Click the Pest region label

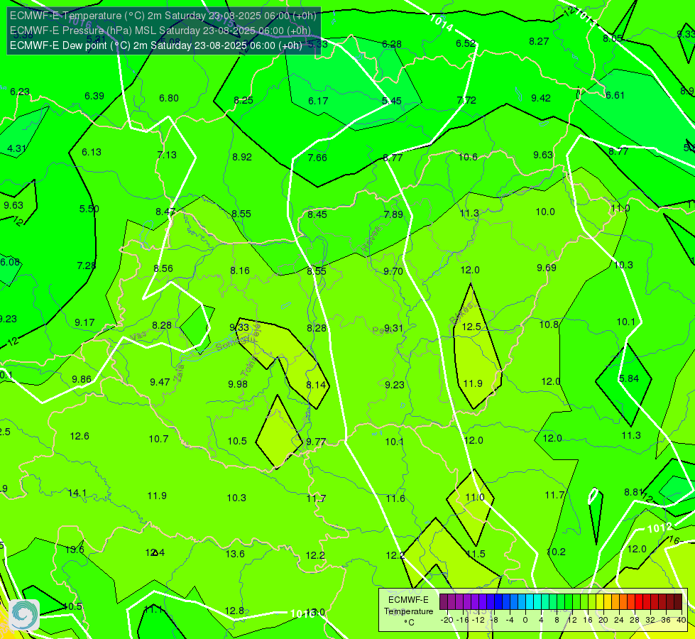pyautogui.click(x=381, y=330)
